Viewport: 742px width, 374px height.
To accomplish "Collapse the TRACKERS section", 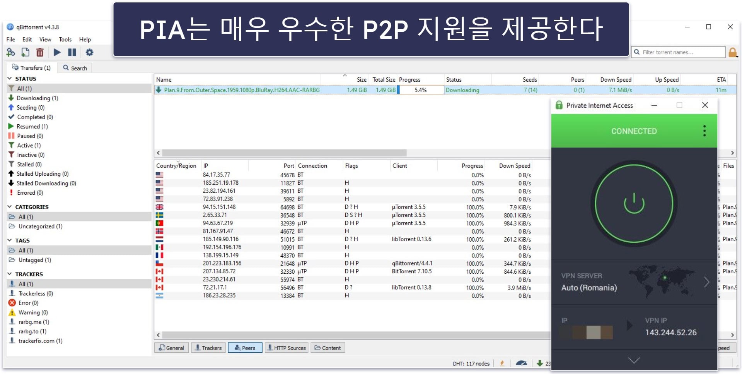I will (10, 274).
